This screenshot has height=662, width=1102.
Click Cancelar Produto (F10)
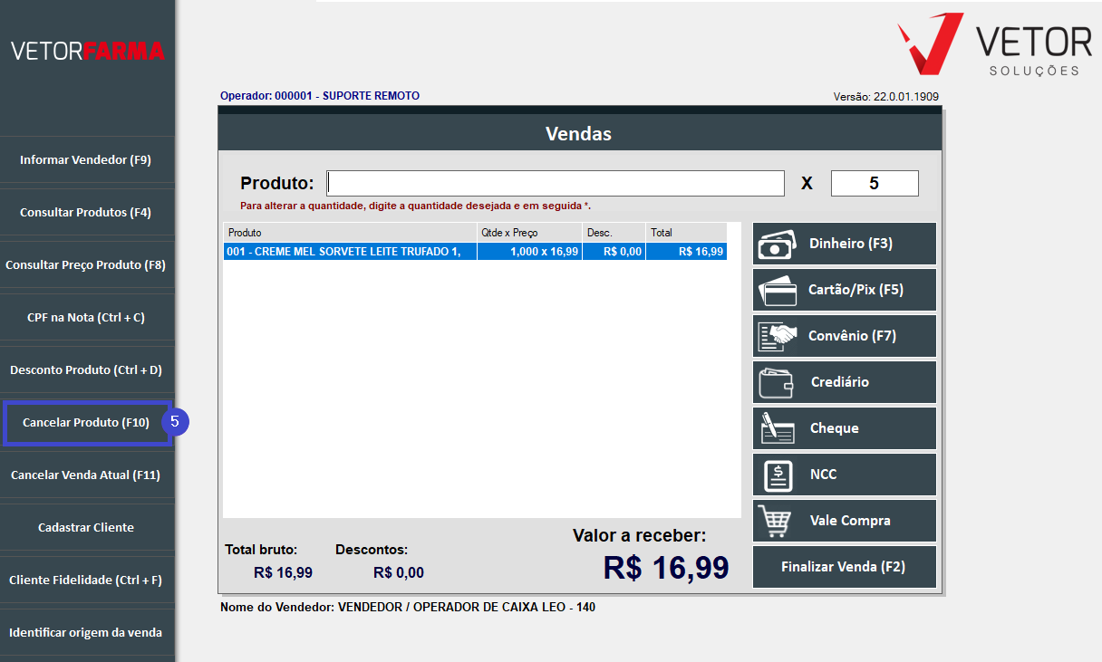coord(86,422)
